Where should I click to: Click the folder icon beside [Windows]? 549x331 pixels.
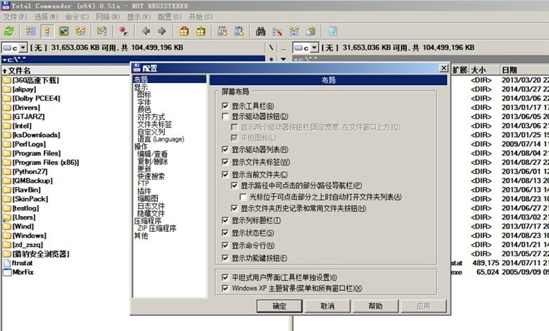(7, 235)
